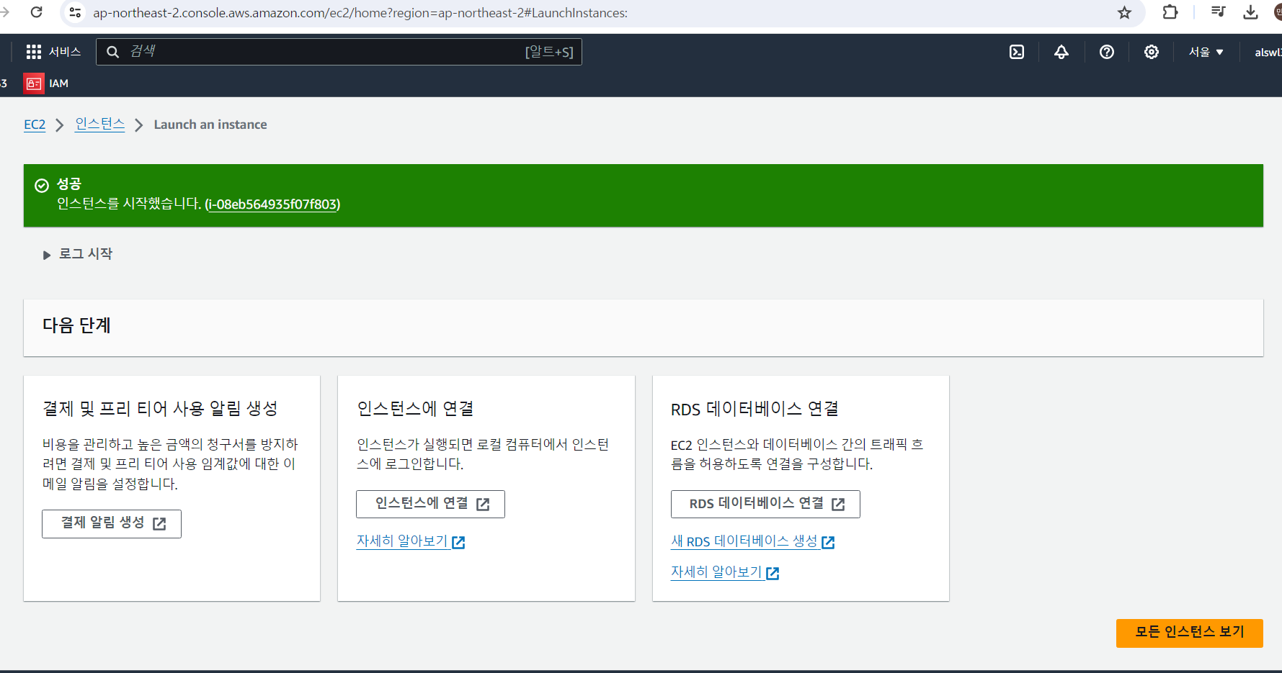
Task: Open instance ID i-08eb564935f07f803 link
Action: click(x=272, y=204)
